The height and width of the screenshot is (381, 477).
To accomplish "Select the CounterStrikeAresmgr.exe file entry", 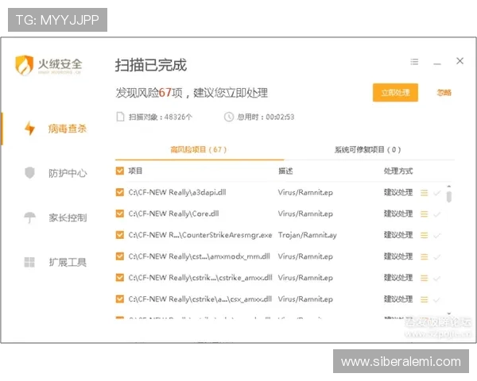I will coord(200,235).
